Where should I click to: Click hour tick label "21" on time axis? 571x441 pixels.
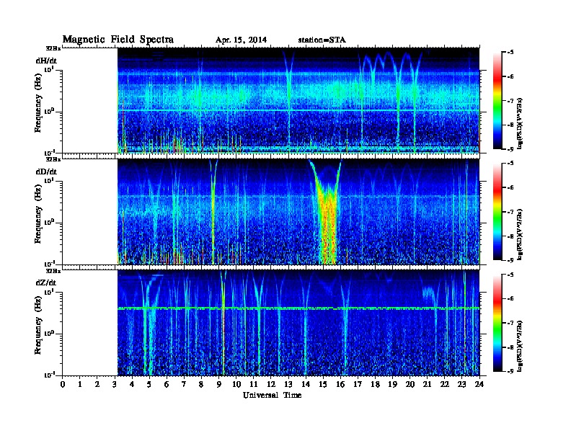pyautogui.click(x=427, y=385)
